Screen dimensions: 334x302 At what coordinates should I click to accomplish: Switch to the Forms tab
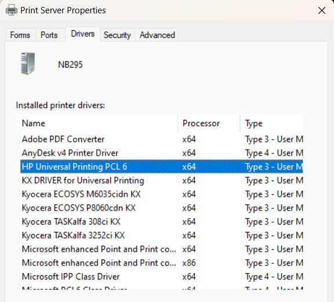(x=20, y=35)
